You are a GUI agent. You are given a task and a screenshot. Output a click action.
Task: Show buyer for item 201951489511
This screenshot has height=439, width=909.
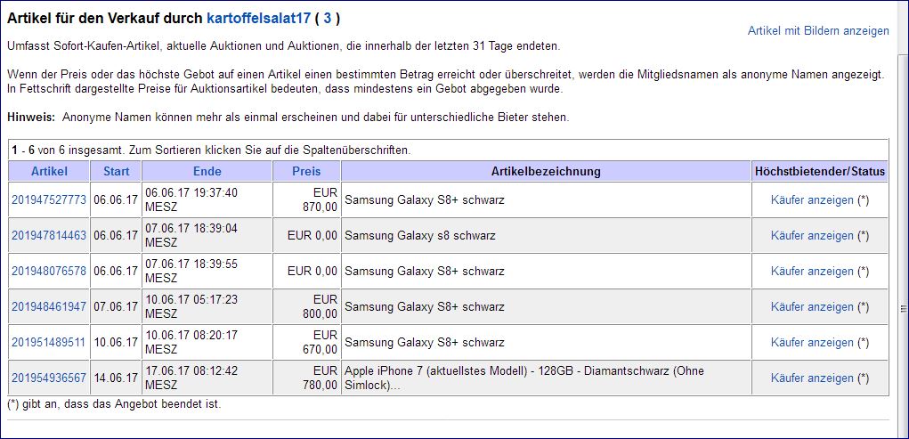pyautogui.click(x=812, y=342)
